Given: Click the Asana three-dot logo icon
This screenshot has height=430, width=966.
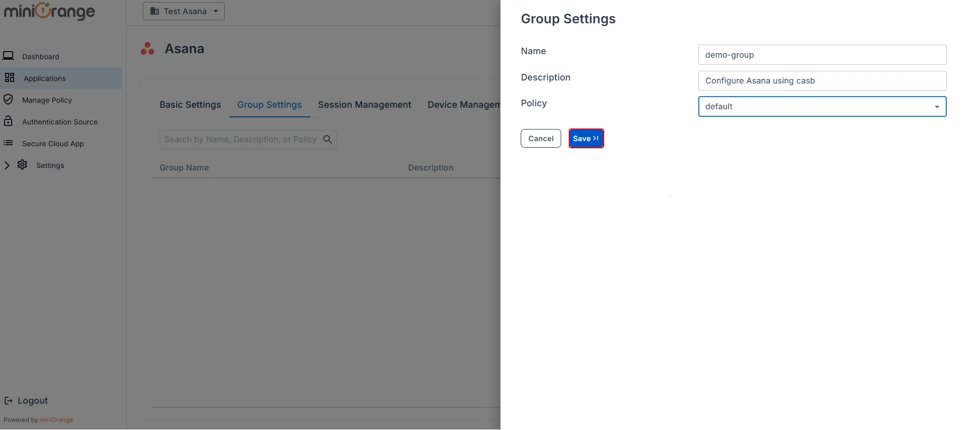Looking at the screenshot, I should (x=147, y=49).
